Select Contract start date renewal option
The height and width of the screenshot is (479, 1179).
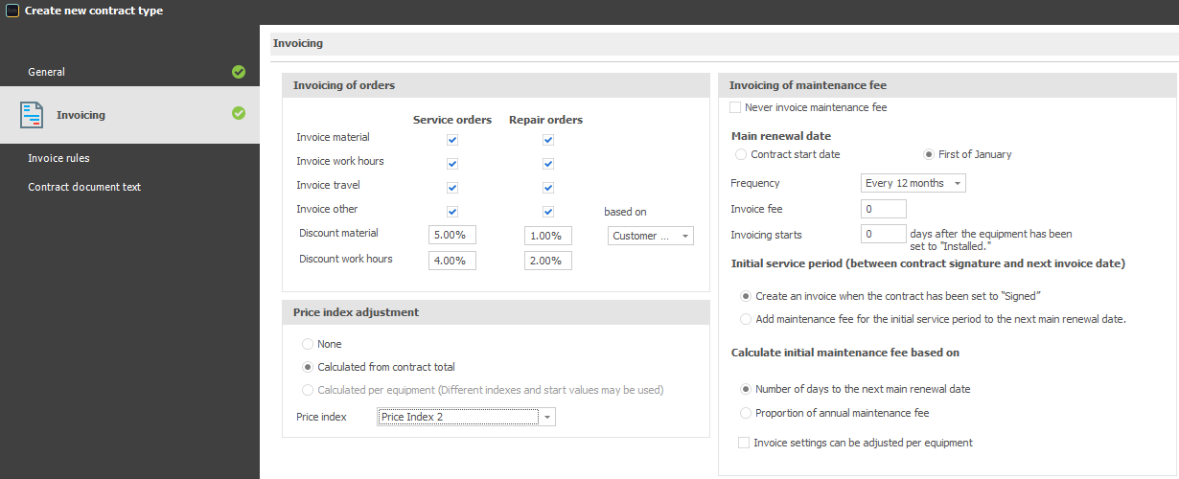pyautogui.click(x=740, y=154)
